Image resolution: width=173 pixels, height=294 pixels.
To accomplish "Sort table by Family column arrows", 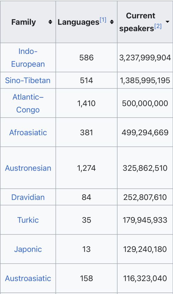I will coord(50,22).
